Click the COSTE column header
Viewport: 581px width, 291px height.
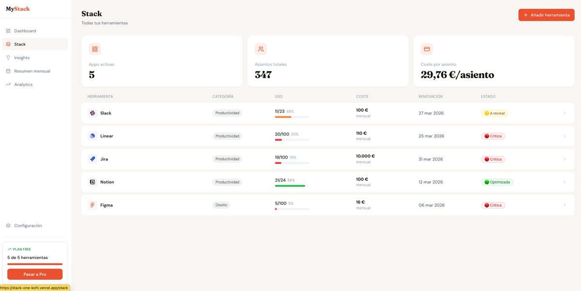point(362,97)
